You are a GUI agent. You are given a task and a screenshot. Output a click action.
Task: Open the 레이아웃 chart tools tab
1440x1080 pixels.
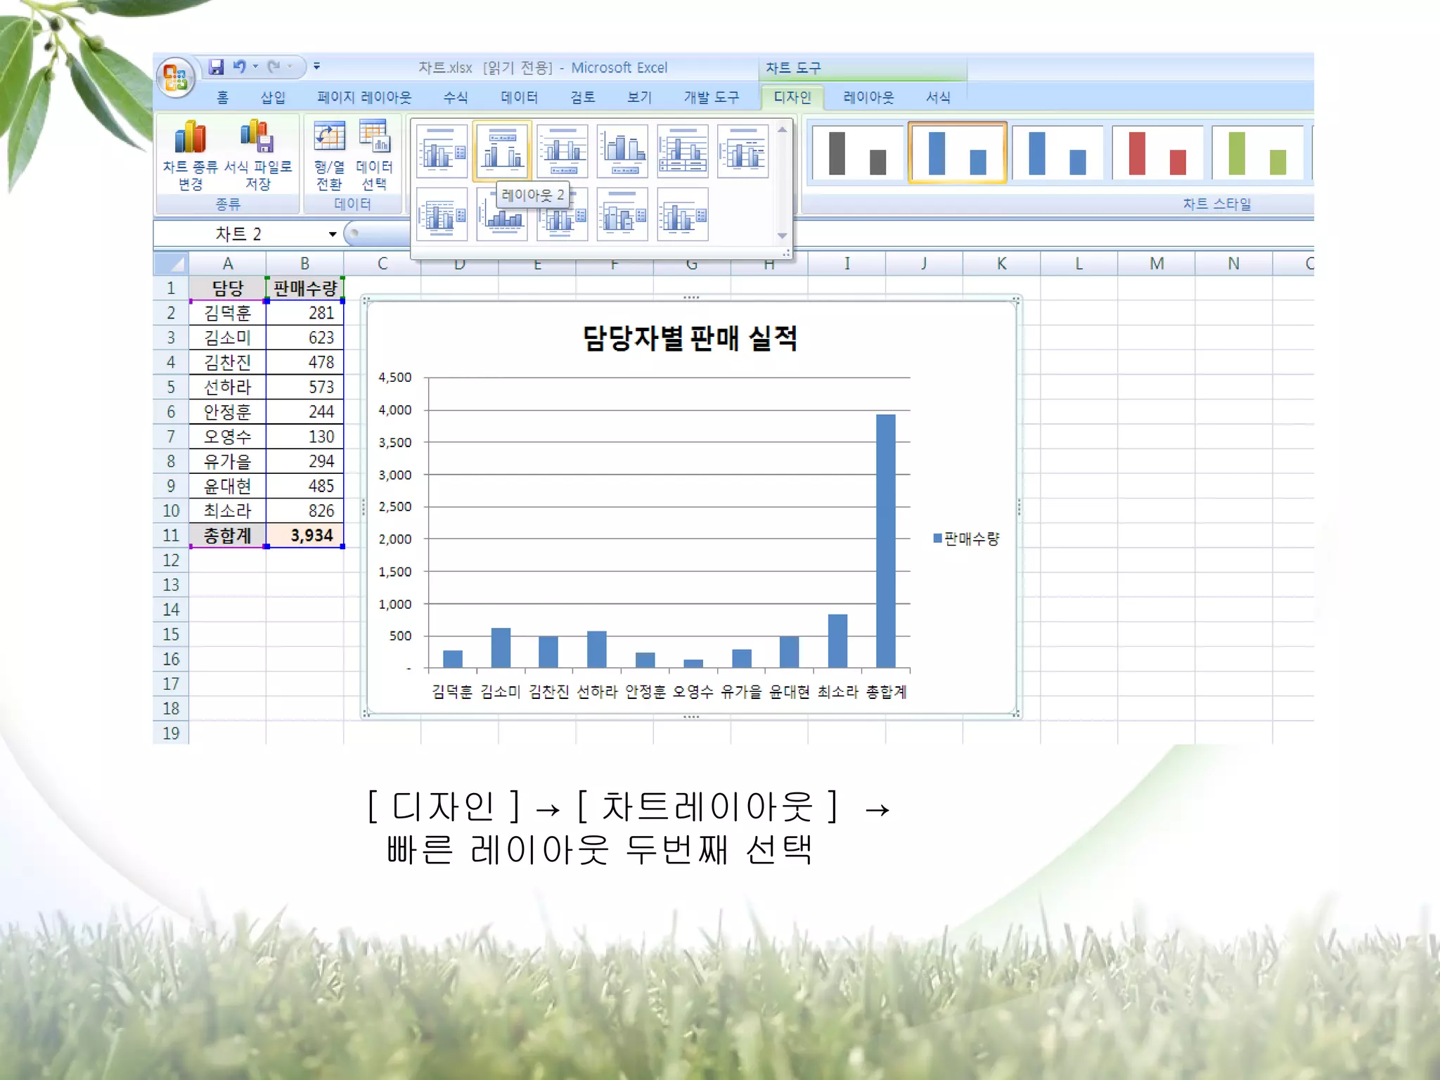pos(868,98)
